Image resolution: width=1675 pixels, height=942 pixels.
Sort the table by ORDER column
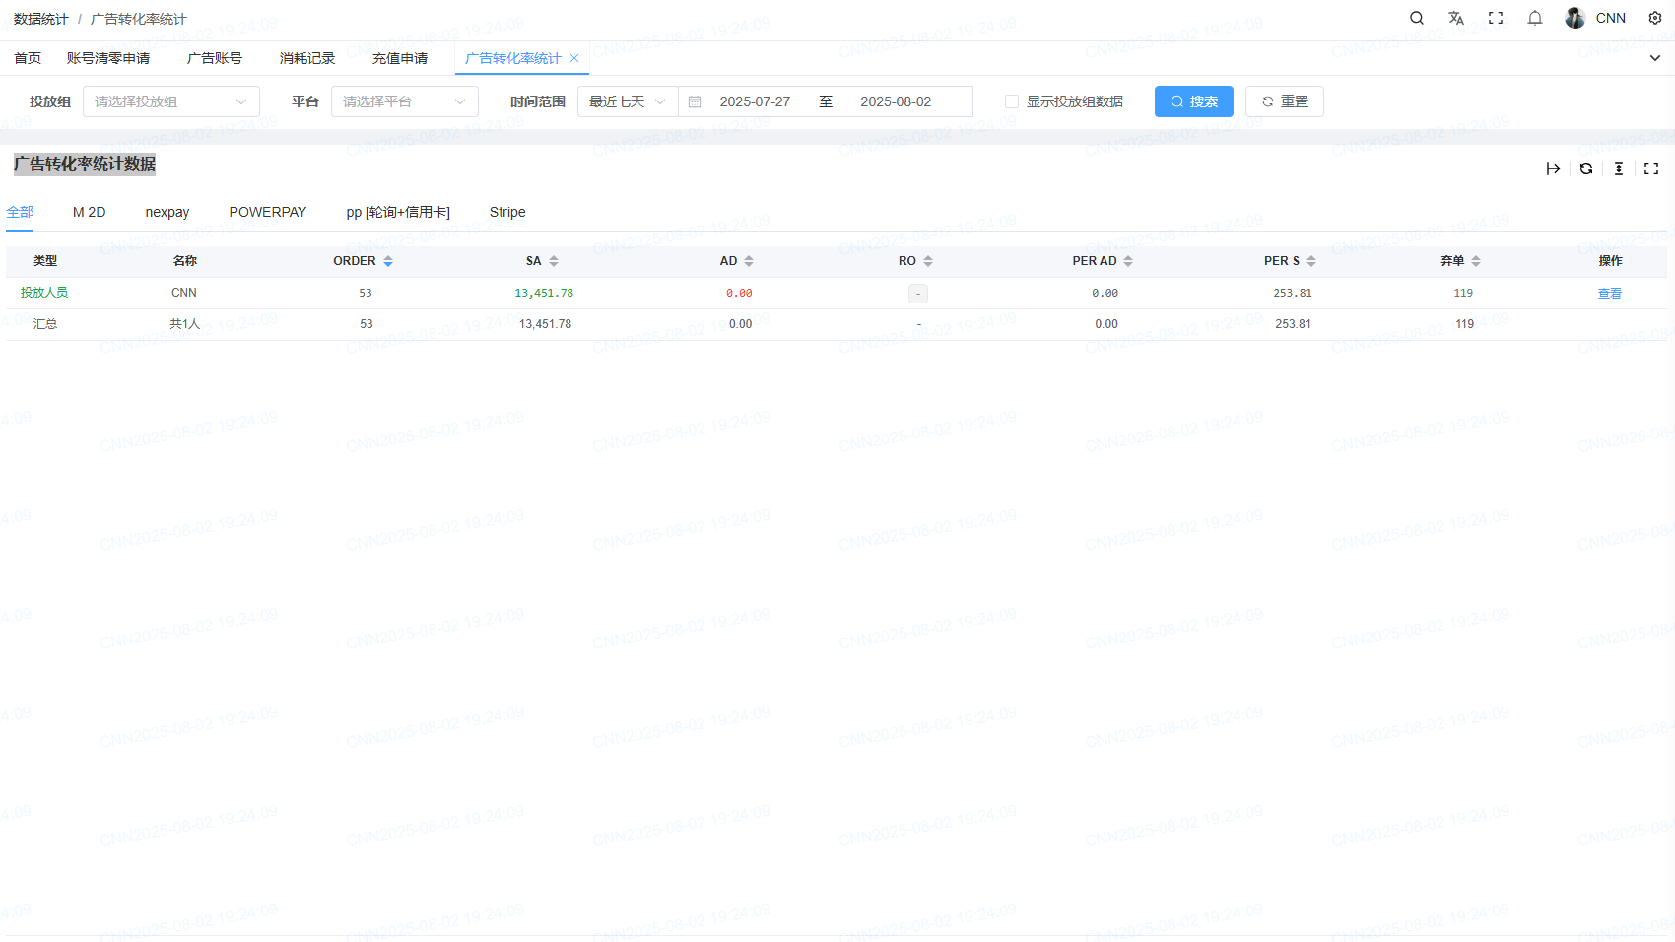[x=388, y=261]
